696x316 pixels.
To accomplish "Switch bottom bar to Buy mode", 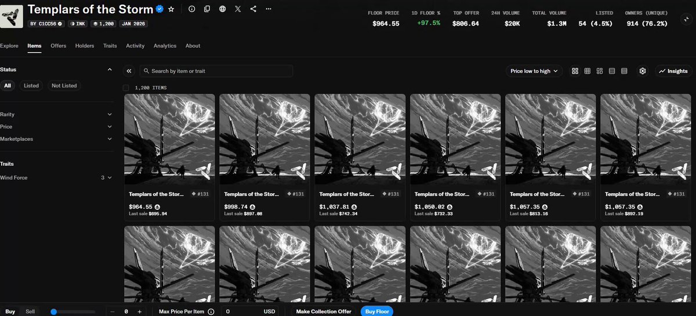I will click(11, 311).
